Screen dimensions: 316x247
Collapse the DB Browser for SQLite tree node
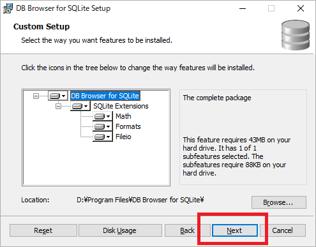tap(36, 96)
